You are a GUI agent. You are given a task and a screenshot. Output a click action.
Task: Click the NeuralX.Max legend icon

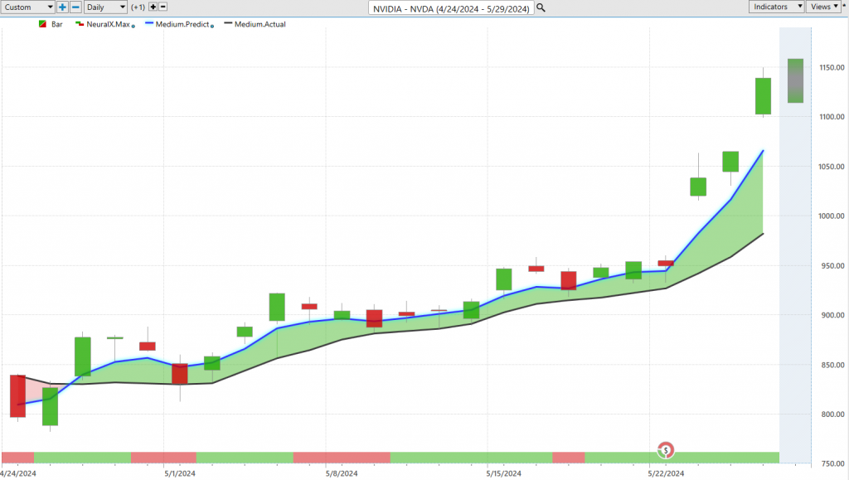point(80,24)
